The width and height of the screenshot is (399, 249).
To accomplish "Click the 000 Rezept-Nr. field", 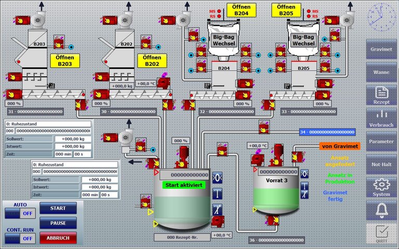I will (182, 237).
